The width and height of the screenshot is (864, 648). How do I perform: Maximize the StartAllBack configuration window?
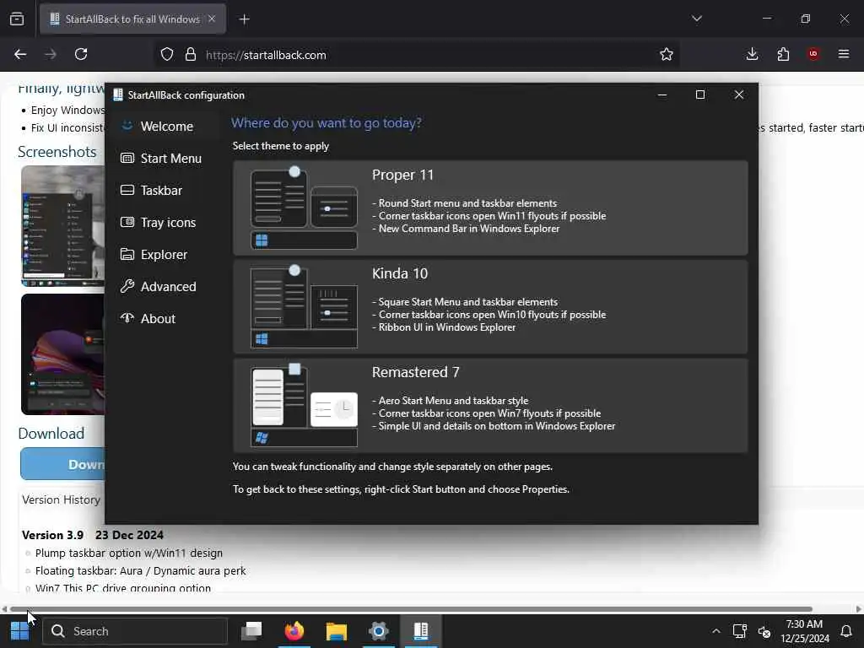700,94
